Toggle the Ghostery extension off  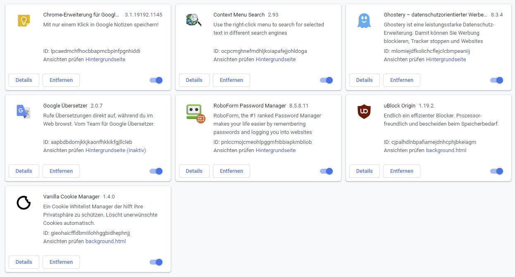tap(497, 80)
